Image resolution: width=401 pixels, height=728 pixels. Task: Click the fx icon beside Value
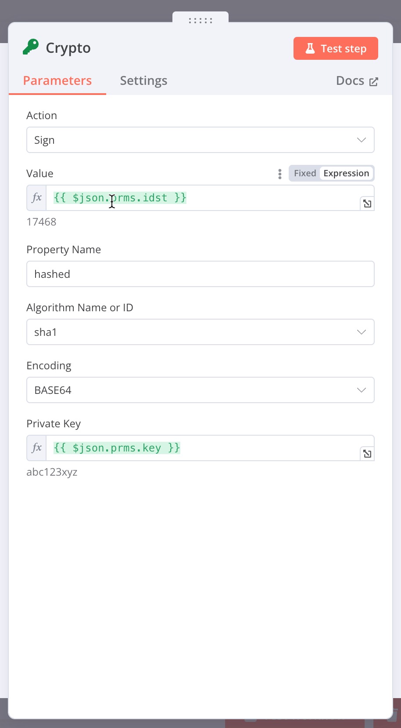point(37,198)
